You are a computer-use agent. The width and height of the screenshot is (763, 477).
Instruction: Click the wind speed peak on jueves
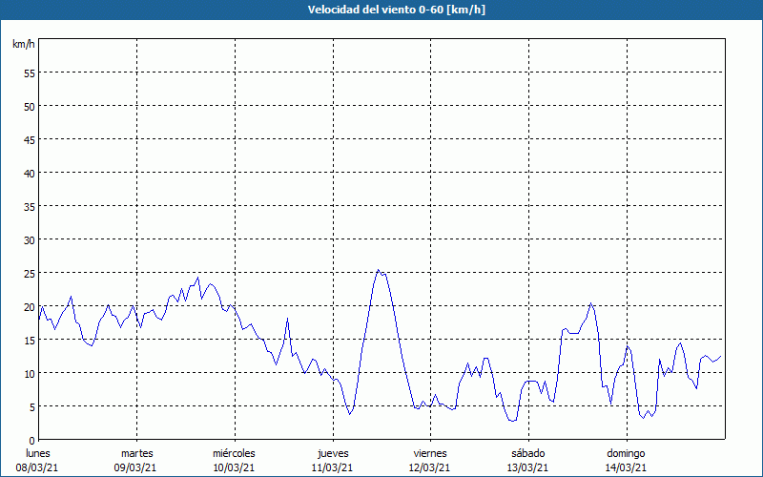coord(378,270)
